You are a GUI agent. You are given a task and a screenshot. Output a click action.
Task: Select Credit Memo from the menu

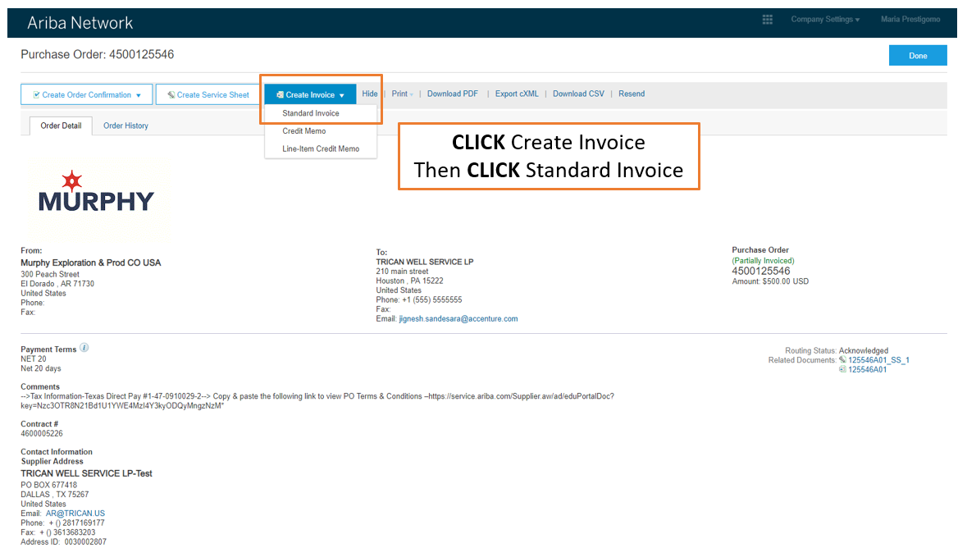click(304, 130)
